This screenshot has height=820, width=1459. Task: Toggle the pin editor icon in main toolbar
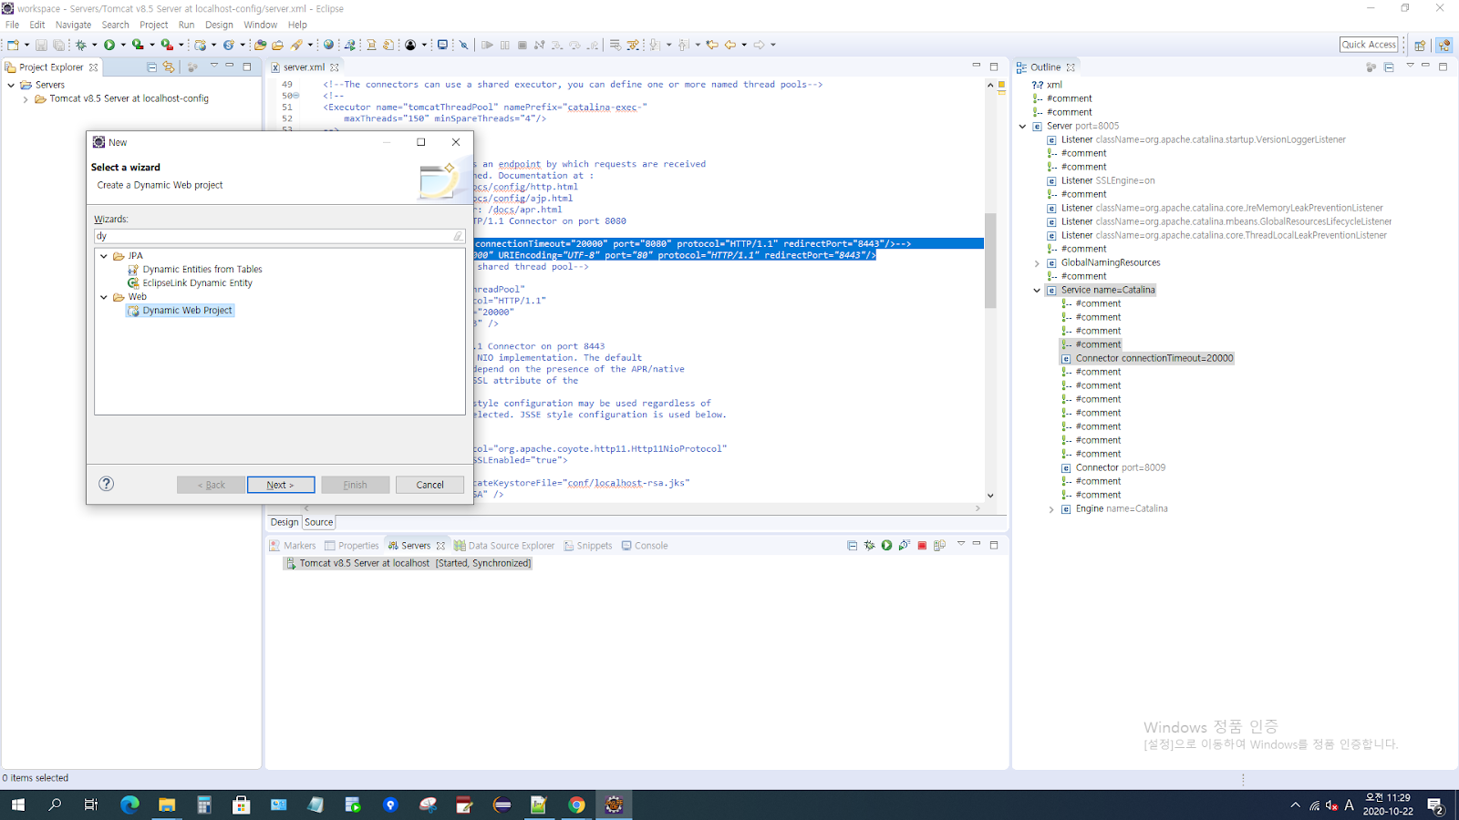coord(463,45)
